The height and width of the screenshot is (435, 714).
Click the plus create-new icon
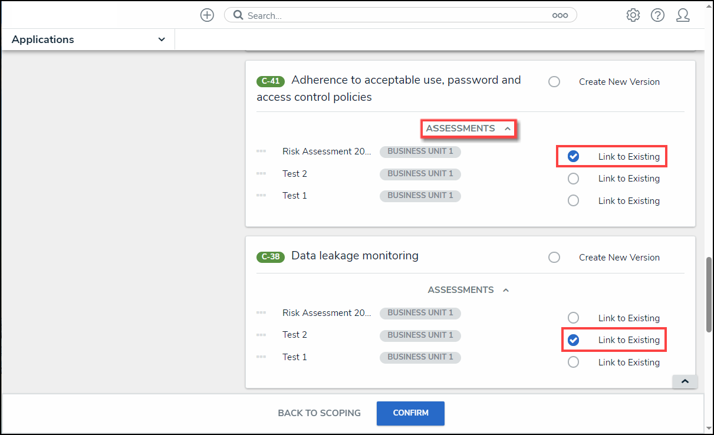point(207,15)
